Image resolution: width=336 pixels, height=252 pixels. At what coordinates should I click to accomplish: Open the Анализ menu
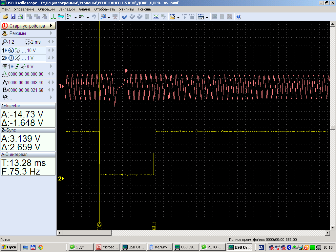pos(84,9)
